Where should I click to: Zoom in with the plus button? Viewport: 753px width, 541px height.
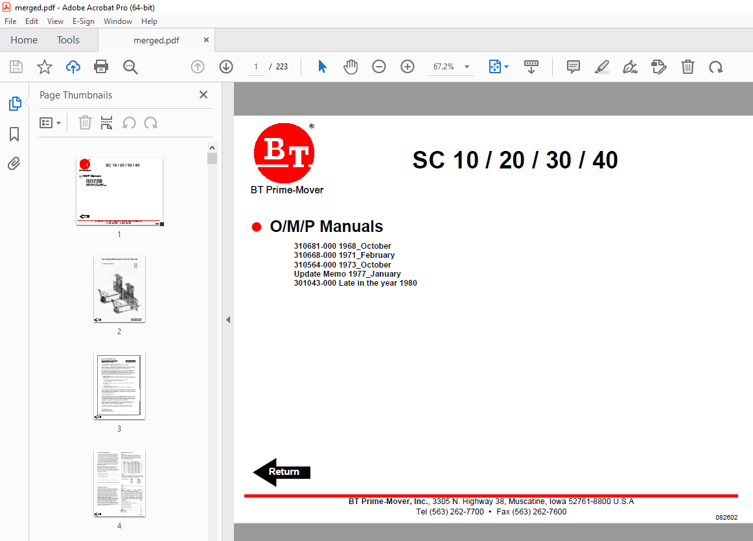tap(407, 67)
